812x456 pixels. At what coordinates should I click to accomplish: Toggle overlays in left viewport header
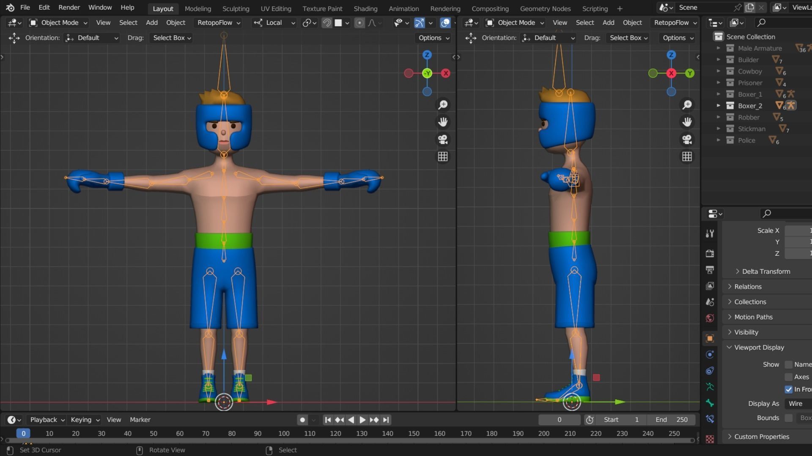point(445,23)
